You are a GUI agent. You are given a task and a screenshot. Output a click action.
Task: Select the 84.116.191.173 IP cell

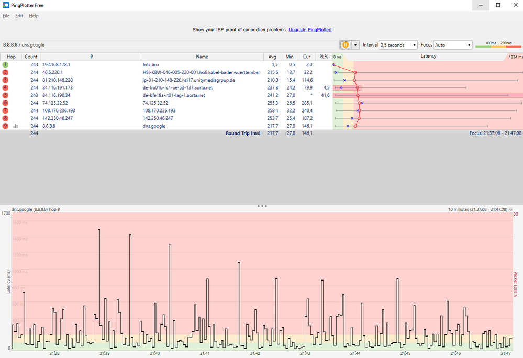coord(58,87)
